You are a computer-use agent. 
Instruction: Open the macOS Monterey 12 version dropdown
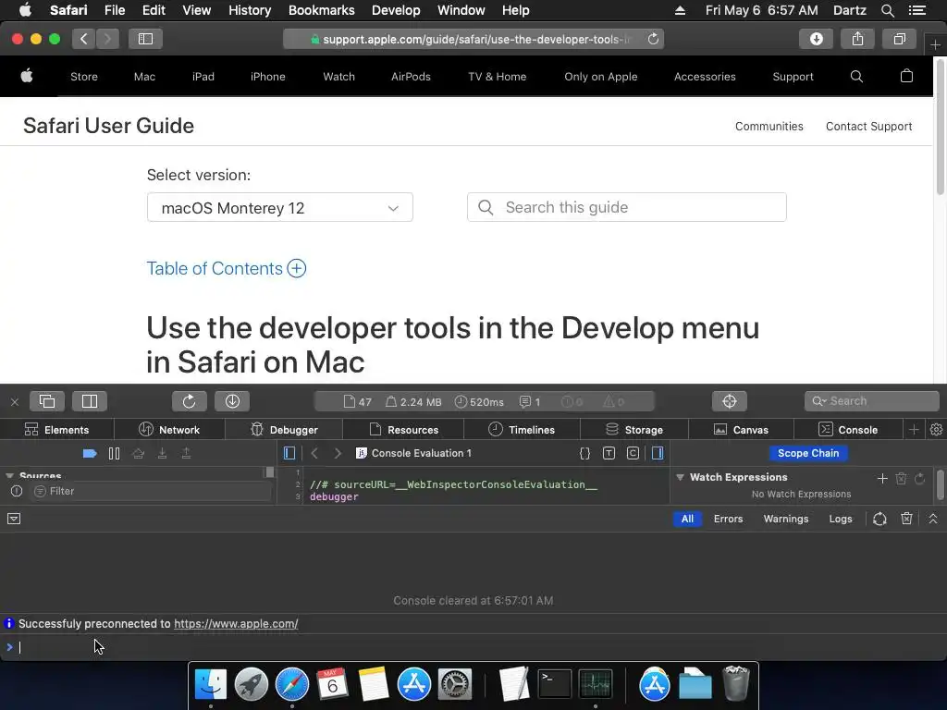click(x=279, y=208)
